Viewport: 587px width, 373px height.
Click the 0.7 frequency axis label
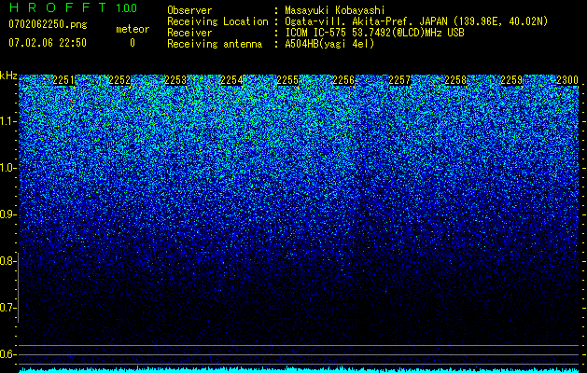coord(7,308)
